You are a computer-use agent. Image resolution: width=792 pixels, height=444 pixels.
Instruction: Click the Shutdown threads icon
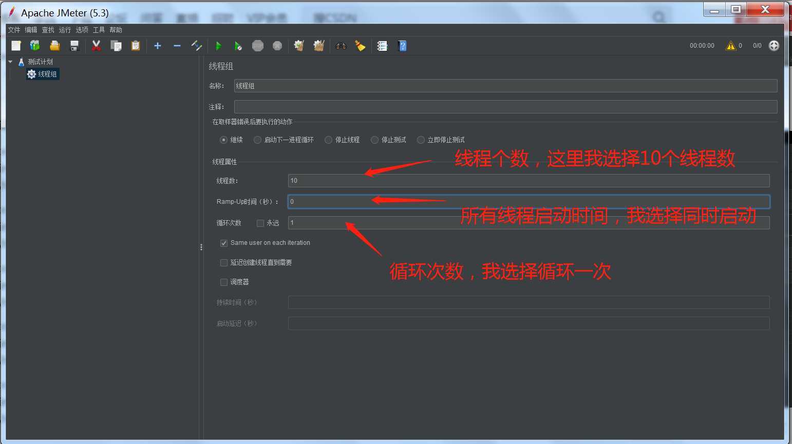click(277, 46)
